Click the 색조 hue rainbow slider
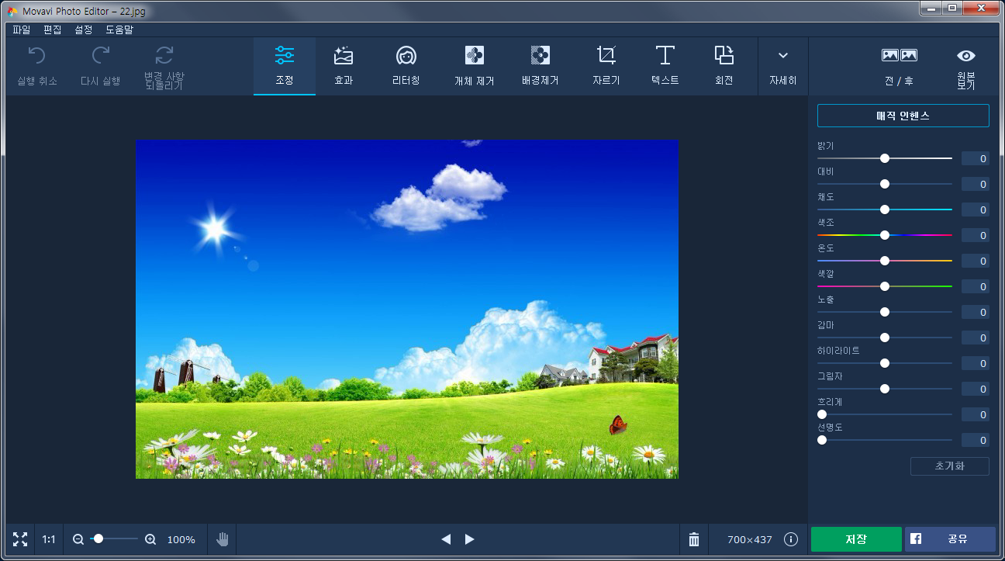1005x561 pixels. pyautogui.click(x=885, y=235)
